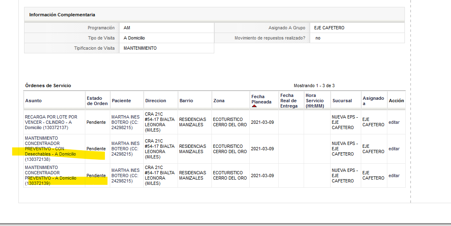Click Movimiento de repuestos realizado? label
This screenshot has height=226, width=451.
pyautogui.click(x=270, y=38)
